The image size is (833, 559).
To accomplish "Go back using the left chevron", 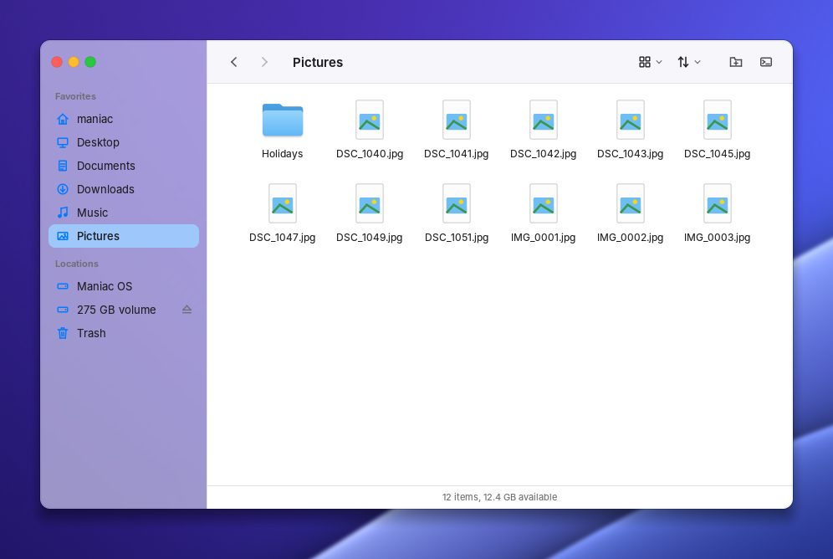I will tap(233, 62).
